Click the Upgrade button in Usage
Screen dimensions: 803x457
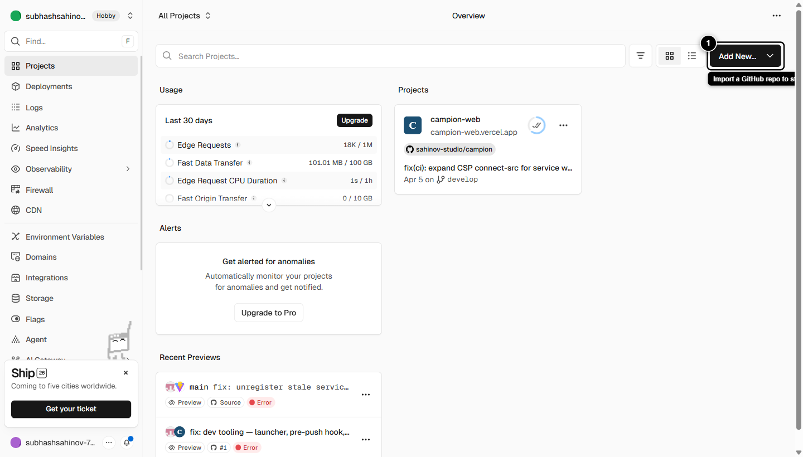click(355, 120)
